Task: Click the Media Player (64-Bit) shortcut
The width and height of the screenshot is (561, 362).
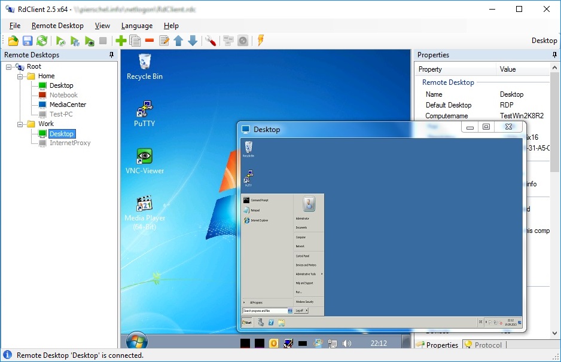Action: [x=145, y=213]
